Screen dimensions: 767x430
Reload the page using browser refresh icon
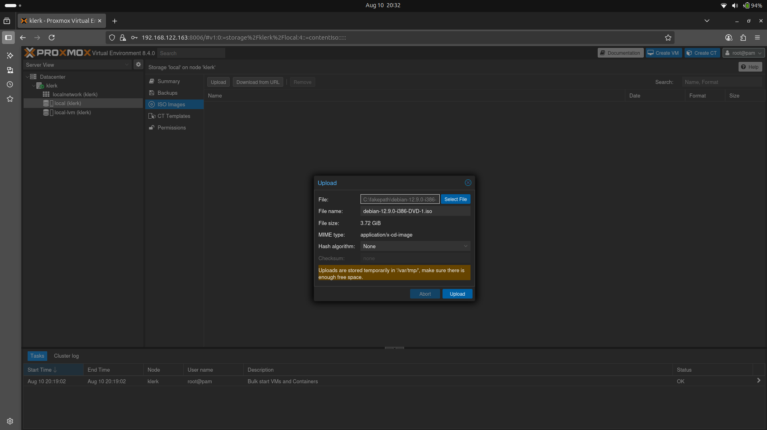(x=52, y=38)
